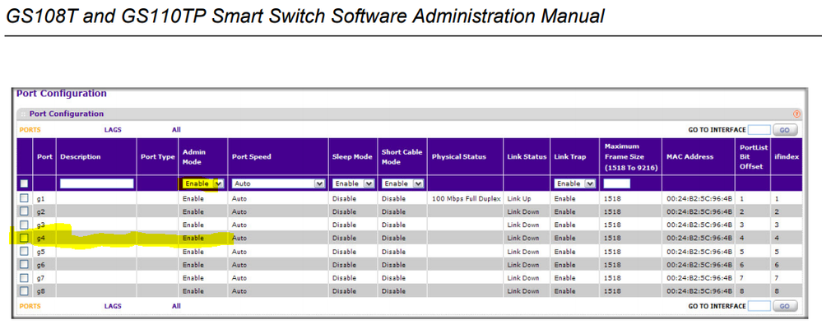Viewport: 822px width, 334px height.
Task: Click port name g4
Action: [41, 238]
